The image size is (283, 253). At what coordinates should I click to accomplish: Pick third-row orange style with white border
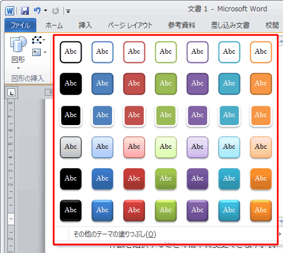click(x=261, y=115)
